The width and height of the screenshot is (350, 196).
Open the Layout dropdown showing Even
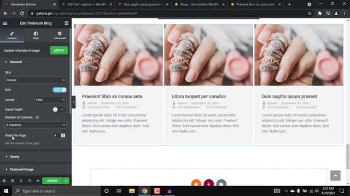50,100
